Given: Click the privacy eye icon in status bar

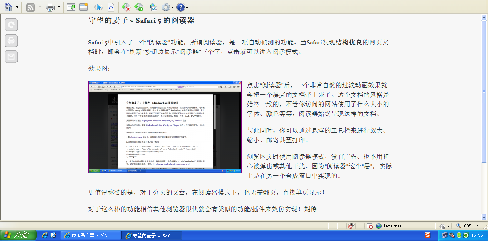Looking at the screenshot, I should point(351,226).
